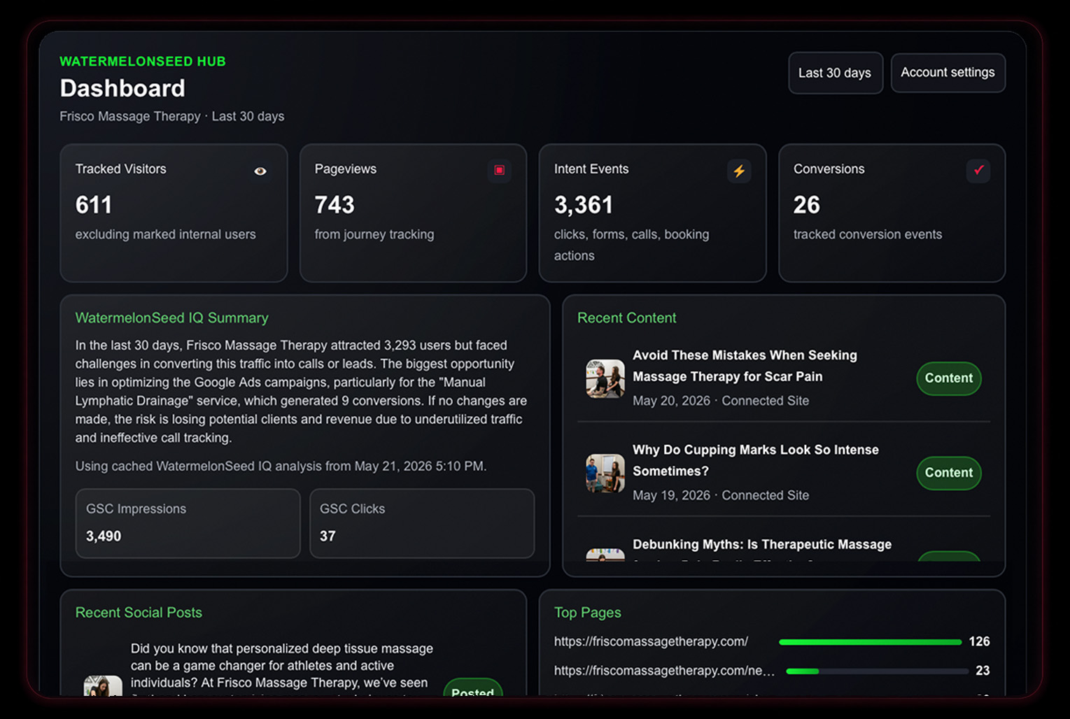This screenshot has width=1070, height=719.
Task: Click the Recent Content heading
Action: tap(626, 318)
